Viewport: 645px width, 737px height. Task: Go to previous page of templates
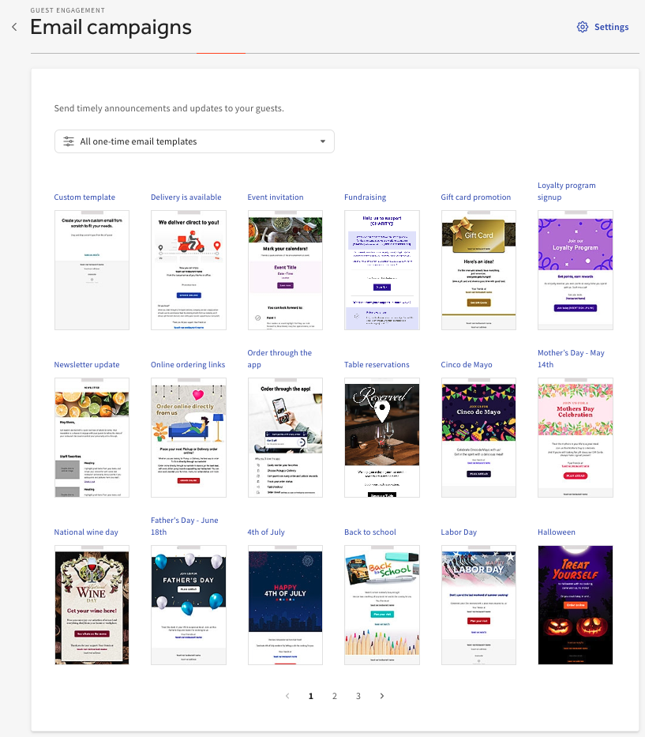287,696
